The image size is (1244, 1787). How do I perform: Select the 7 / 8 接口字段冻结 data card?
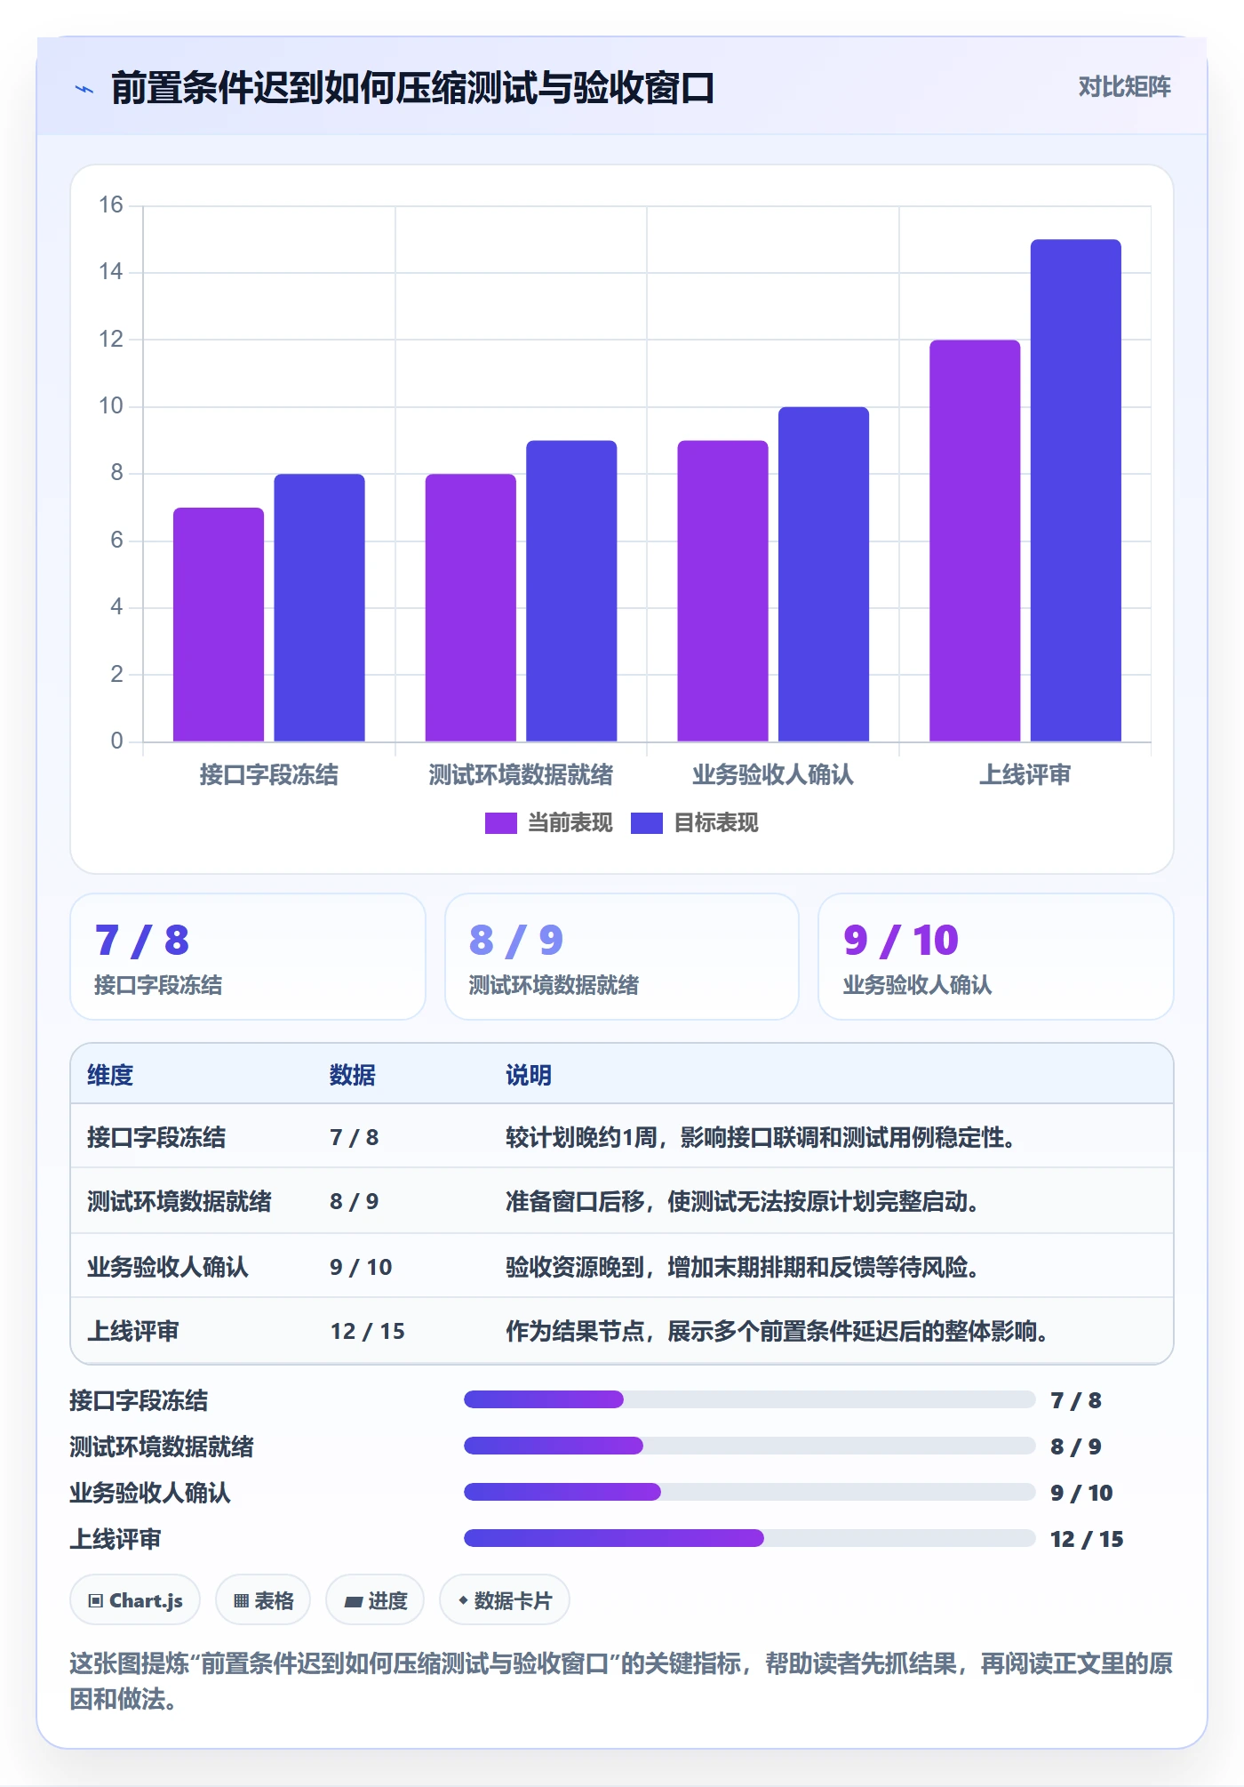pyautogui.click(x=248, y=957)
